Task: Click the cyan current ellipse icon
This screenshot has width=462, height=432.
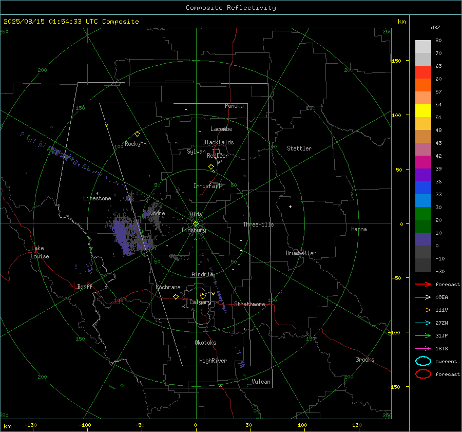Action: (x=423, y=361)
